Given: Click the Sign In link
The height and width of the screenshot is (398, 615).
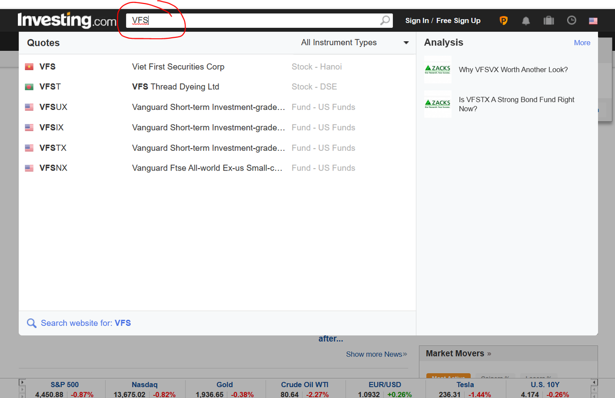Looking at the screenshot, I should 417,20.
